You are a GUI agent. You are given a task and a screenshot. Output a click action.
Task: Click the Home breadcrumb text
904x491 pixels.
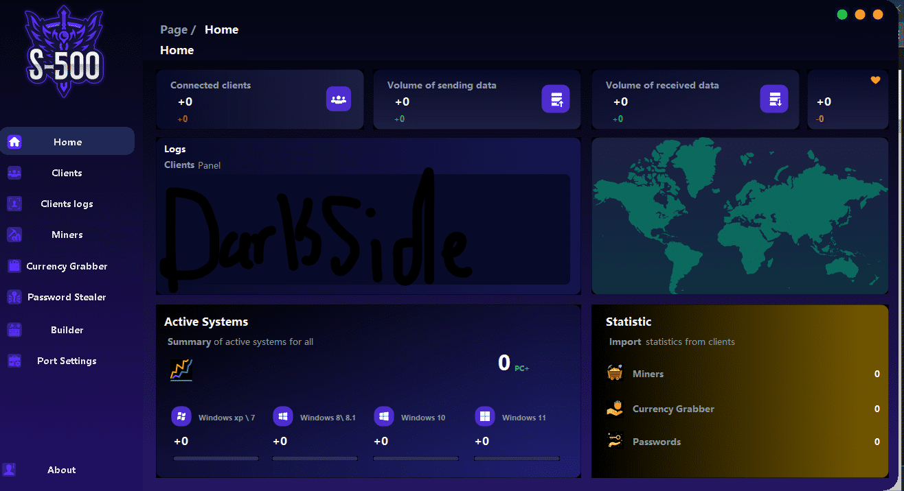pyautogui.click(x=221, y=29)
